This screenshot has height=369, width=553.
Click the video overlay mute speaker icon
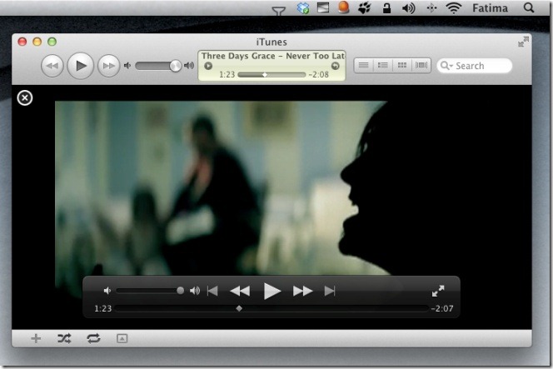point(107,291)
